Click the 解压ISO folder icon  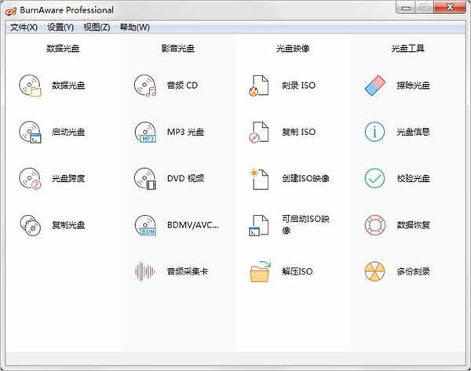[260, 271]
